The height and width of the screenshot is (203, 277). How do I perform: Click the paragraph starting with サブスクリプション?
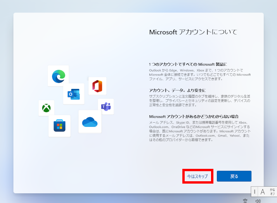[x=200, y=101]
